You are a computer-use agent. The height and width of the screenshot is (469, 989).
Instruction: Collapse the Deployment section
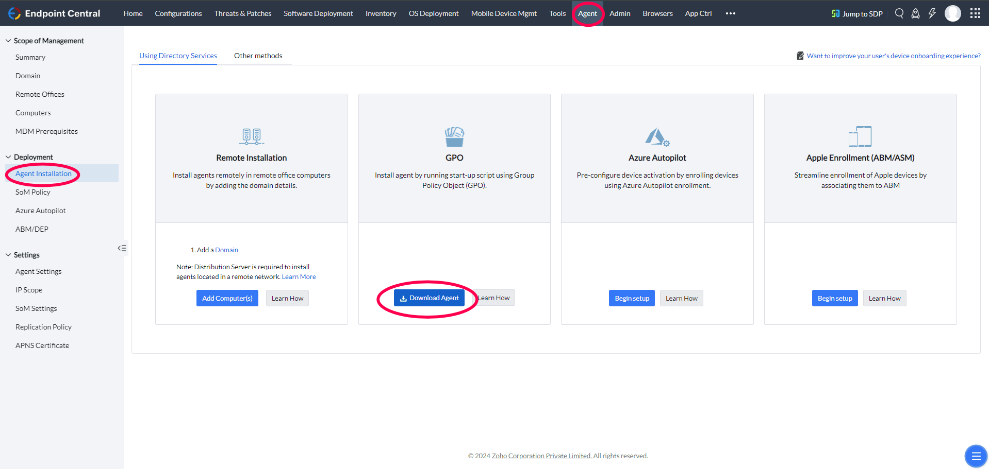tap(8, 157)
